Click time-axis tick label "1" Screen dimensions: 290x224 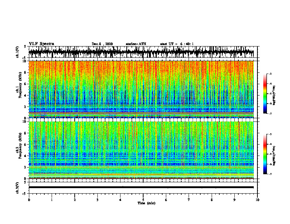(x=52, y=200)
